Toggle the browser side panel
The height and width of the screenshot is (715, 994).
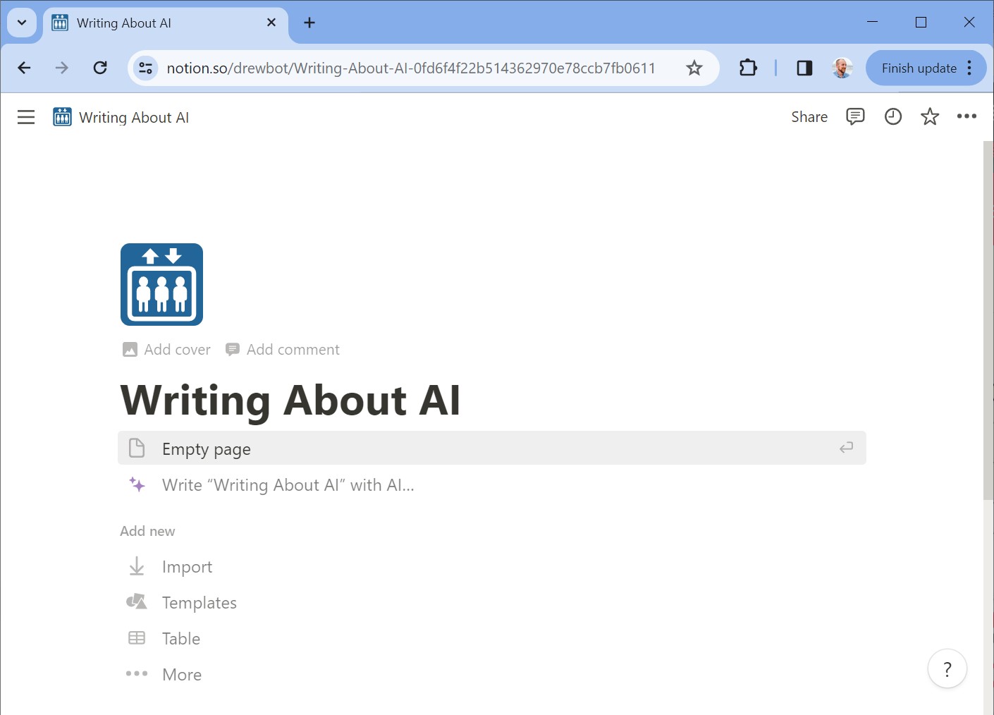804,68
